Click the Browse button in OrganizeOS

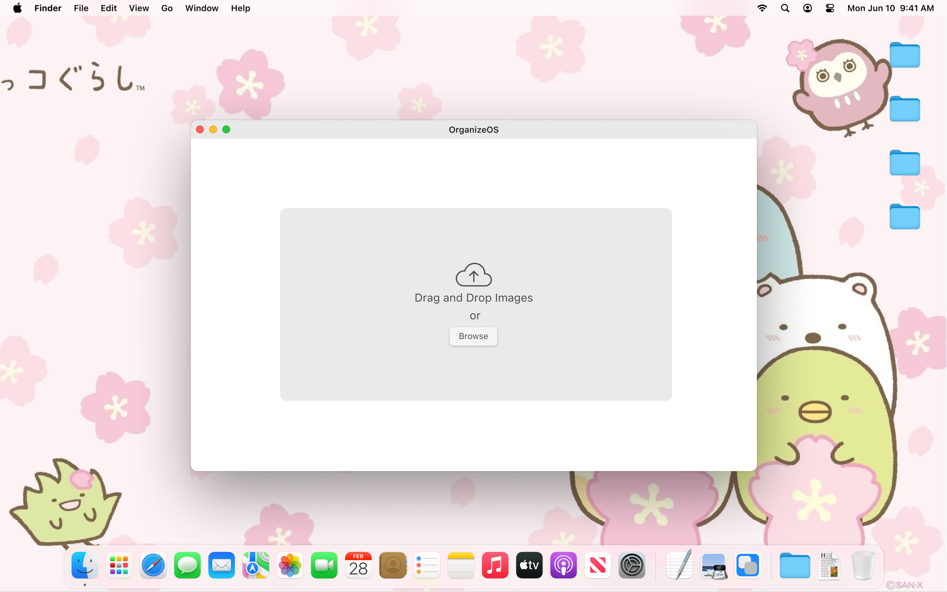coord(473,337)
